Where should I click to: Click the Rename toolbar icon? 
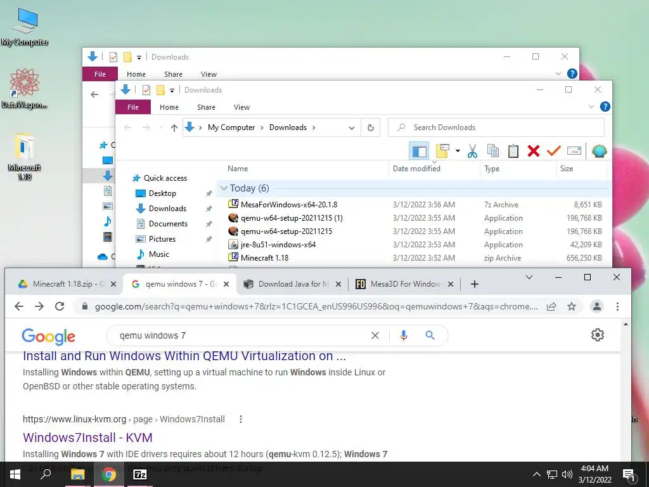(574, 151)
